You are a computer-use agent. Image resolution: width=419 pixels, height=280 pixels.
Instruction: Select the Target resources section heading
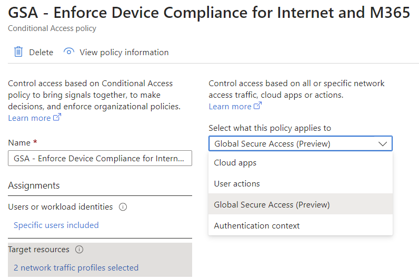[x=39, y=250]
